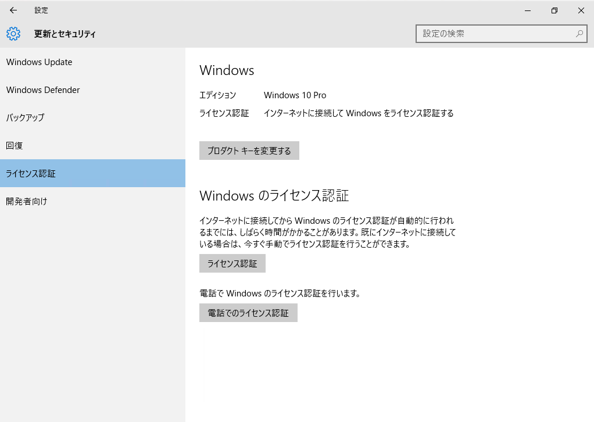
Task: Click the Windows section heading
Action: tap(227, 70)
